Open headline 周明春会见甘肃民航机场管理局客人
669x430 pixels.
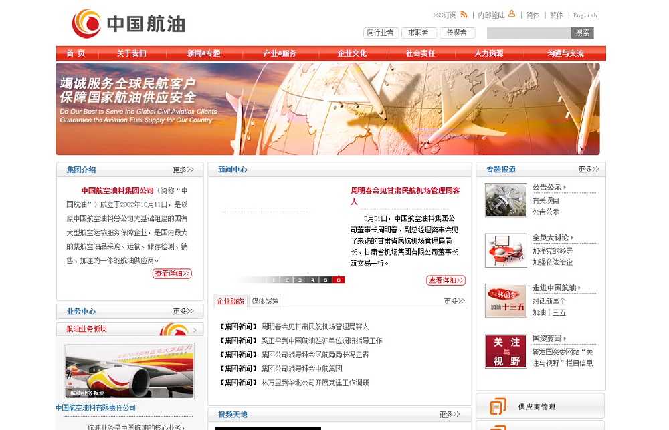click(x=405, y=196)
